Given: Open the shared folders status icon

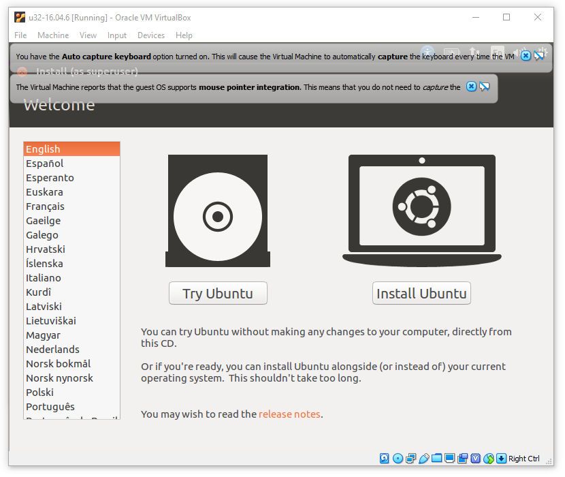Looking at the screenshot, I should 436,459.
